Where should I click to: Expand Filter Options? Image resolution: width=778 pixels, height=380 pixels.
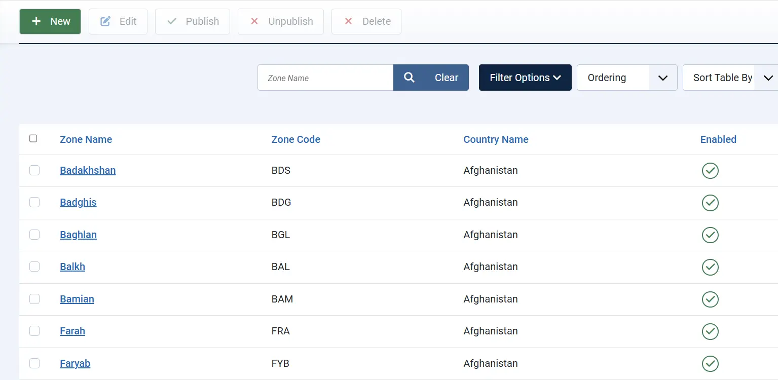coord(525,78)
